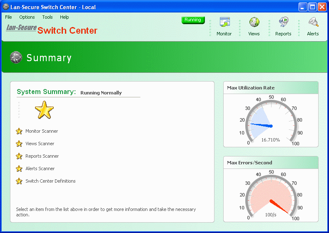Click the Summary globe icon in banner
329x233 pixels.
(x=16, y=57)
